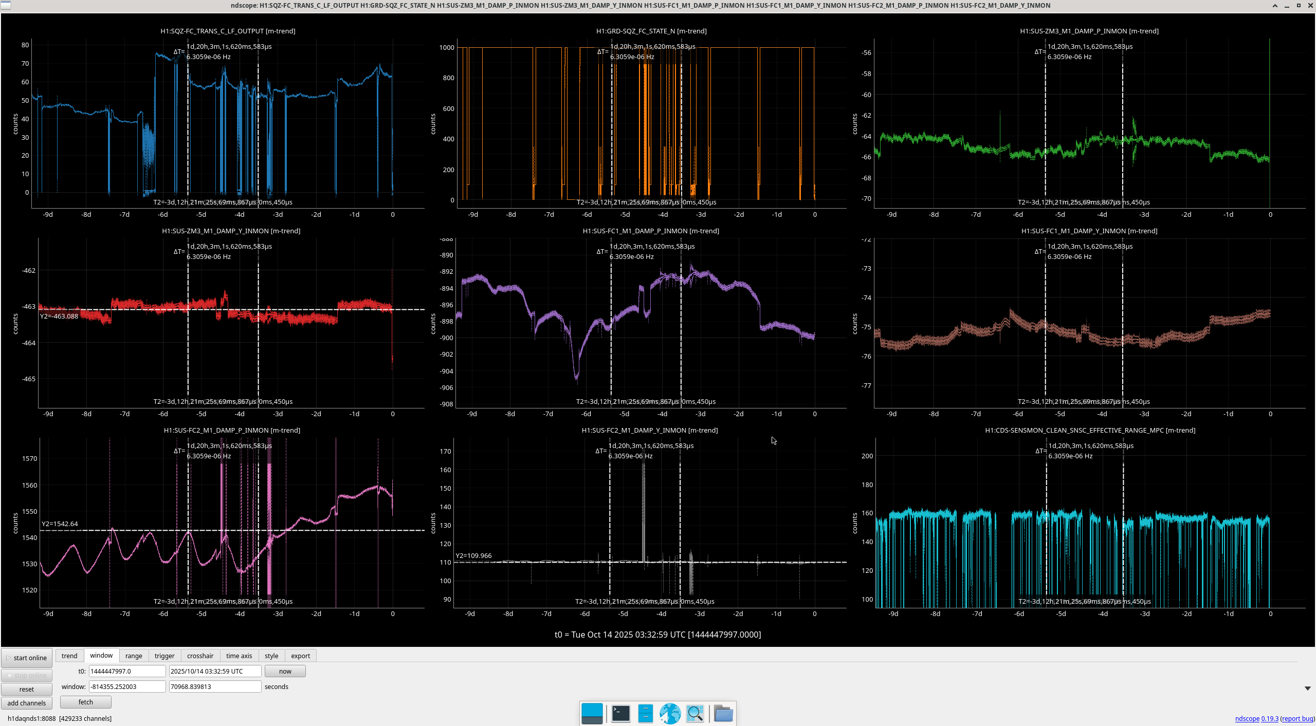The width and height of the screenshot is (1316, 726).
Task: Click the fetch button
Action: coord(86,702)
